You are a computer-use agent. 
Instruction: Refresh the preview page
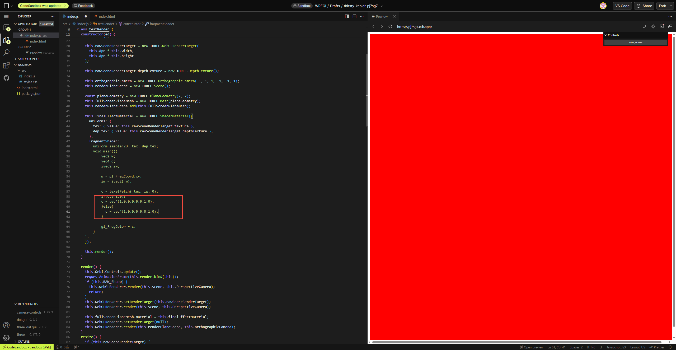[390, 26]
